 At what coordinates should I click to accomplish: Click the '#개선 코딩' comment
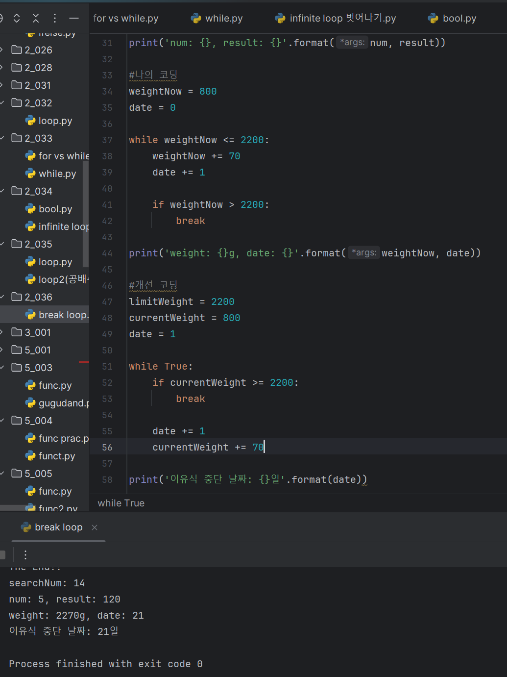coord(153,285)
